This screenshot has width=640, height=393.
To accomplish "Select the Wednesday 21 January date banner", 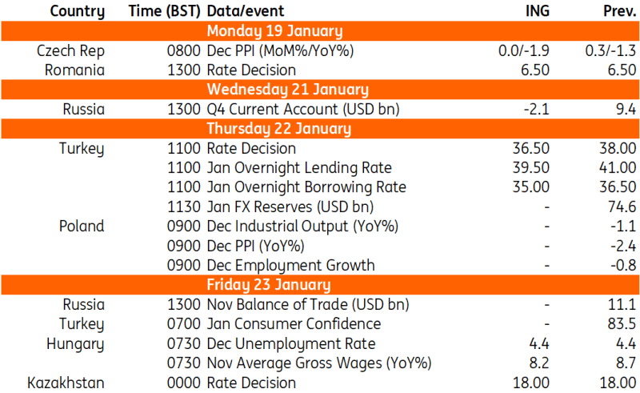I will click(287, 90).
